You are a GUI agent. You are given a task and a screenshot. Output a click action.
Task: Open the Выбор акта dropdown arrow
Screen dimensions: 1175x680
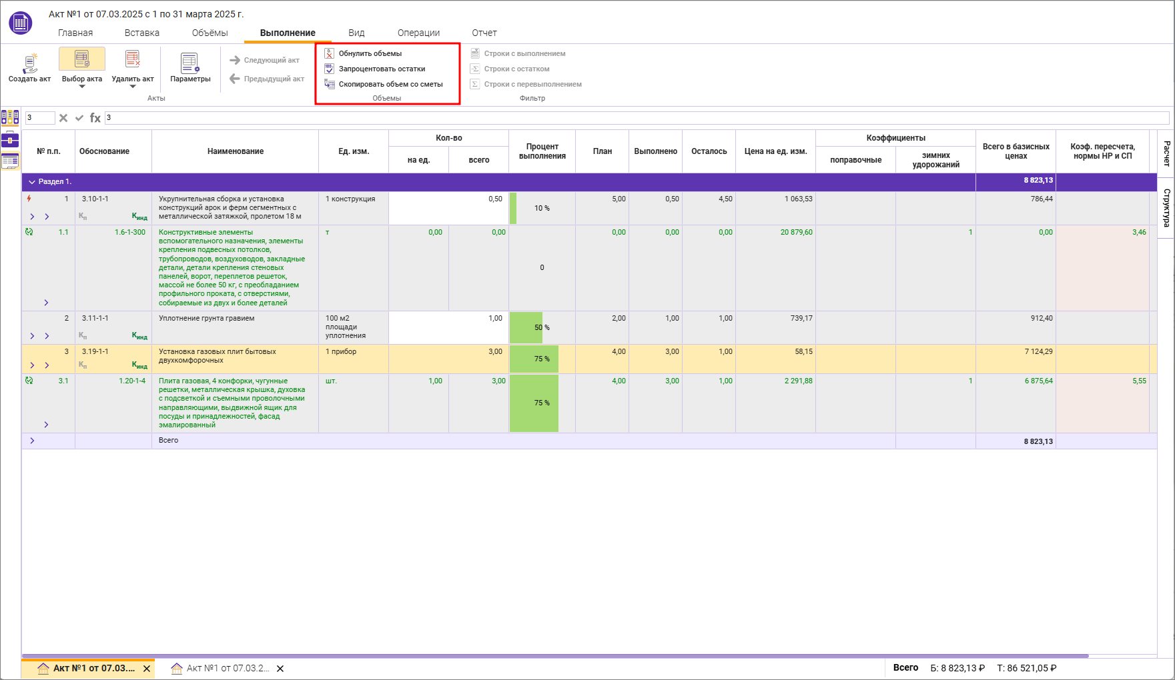pyautogui.click(x=82, y=87)
